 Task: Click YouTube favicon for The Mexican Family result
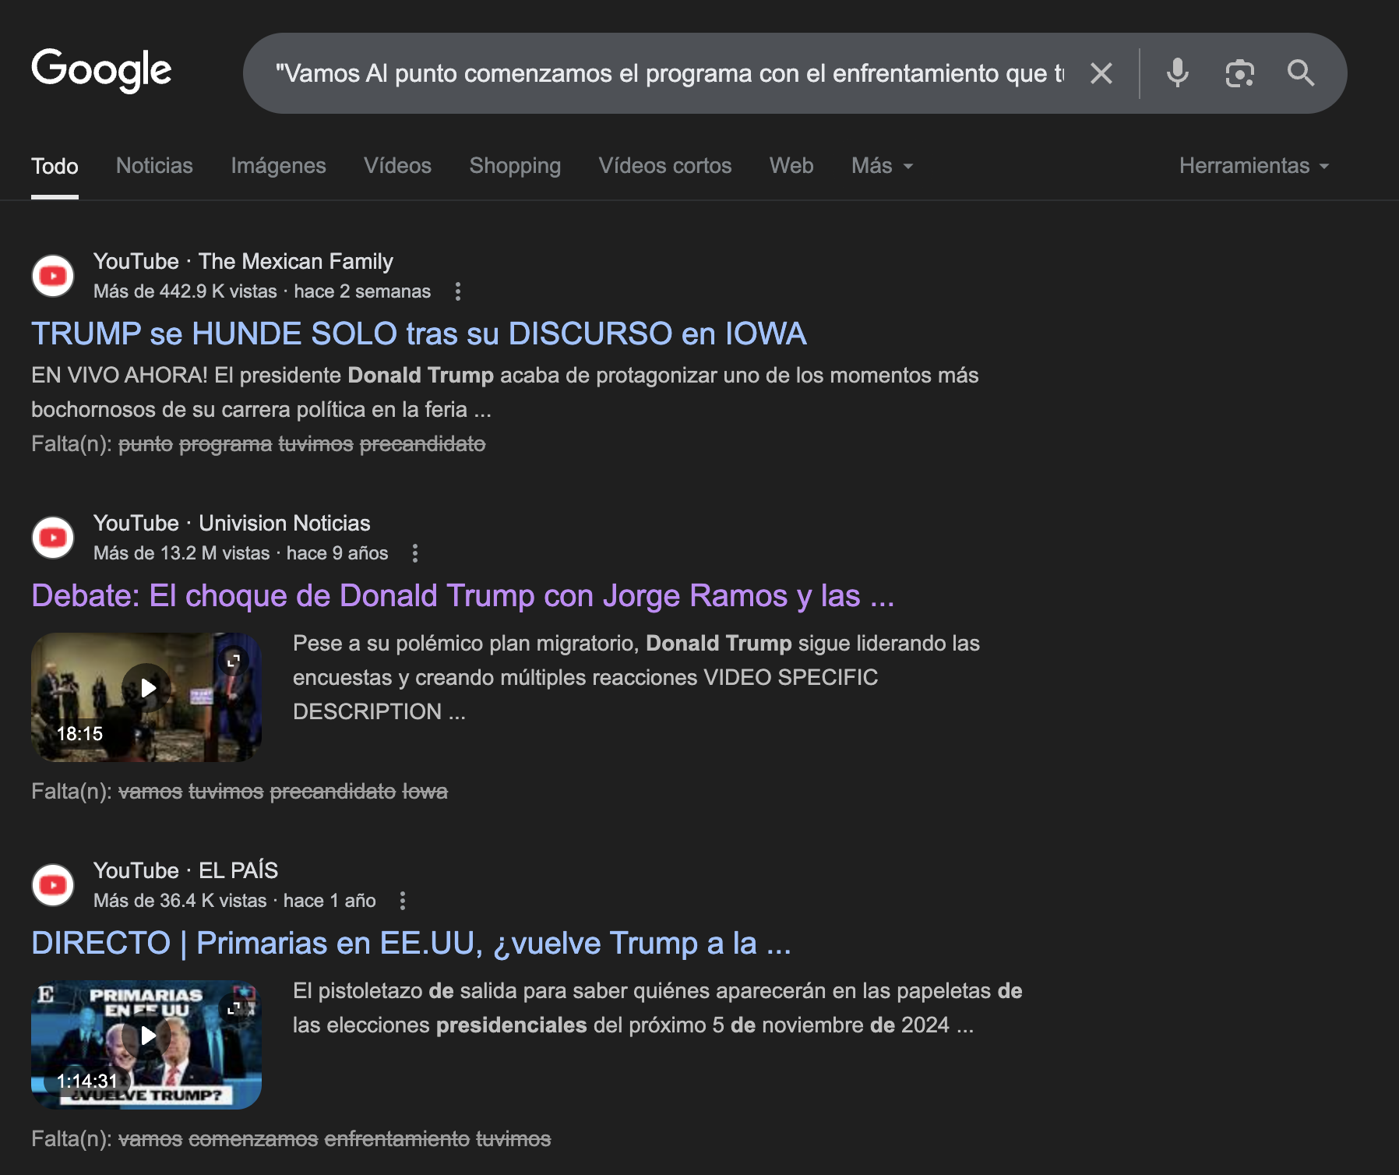pos(53,276)
